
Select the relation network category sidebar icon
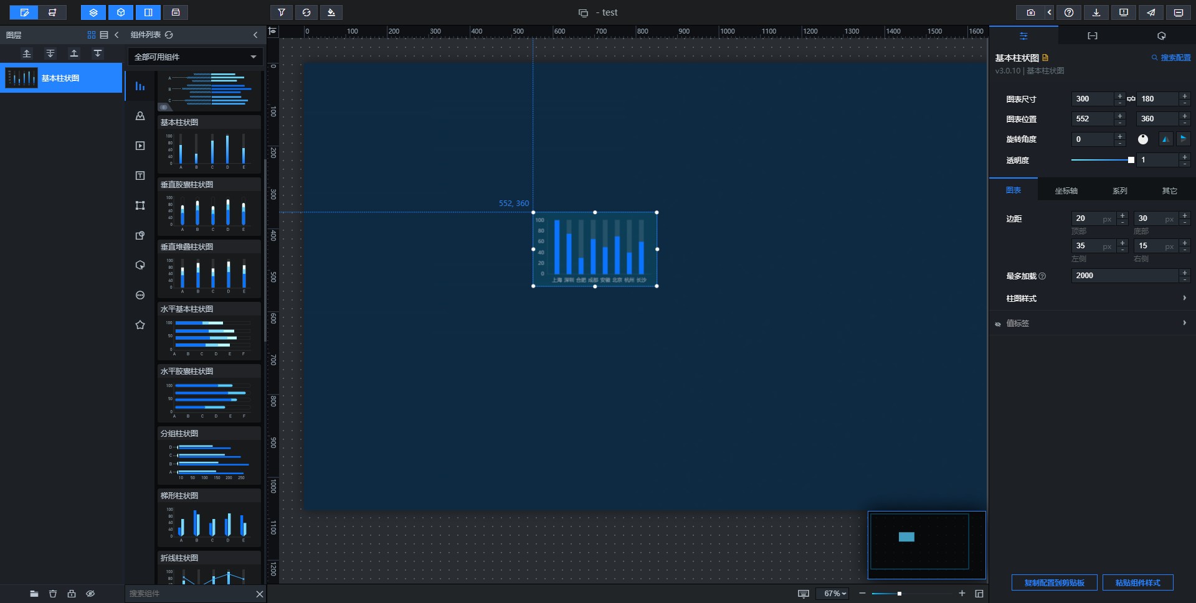(x=140, y=205)
